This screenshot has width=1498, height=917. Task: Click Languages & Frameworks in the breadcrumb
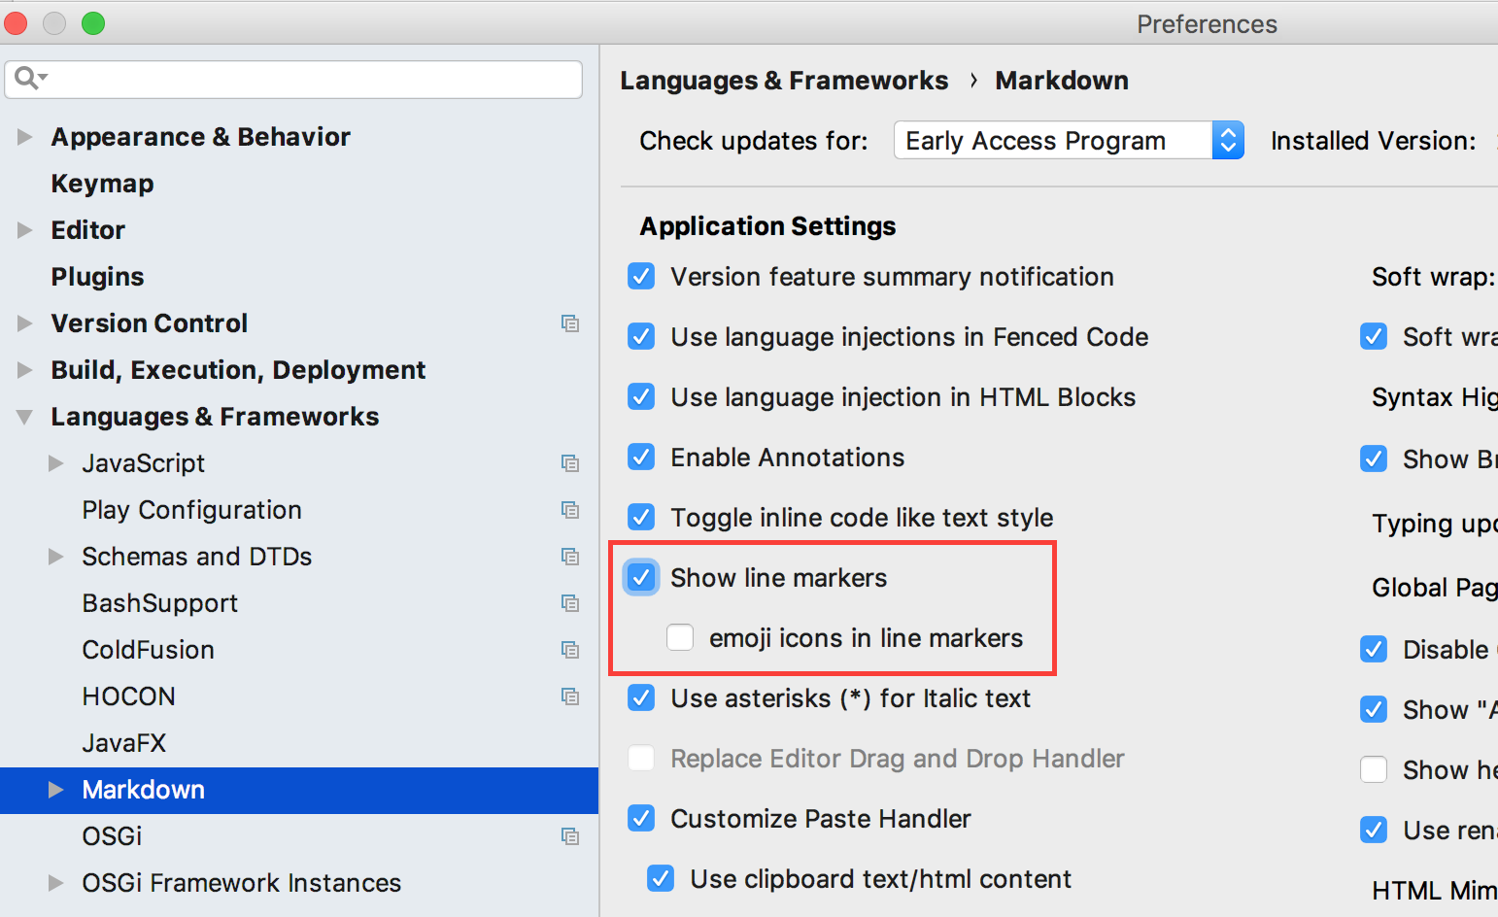click(x=784, y=81)
